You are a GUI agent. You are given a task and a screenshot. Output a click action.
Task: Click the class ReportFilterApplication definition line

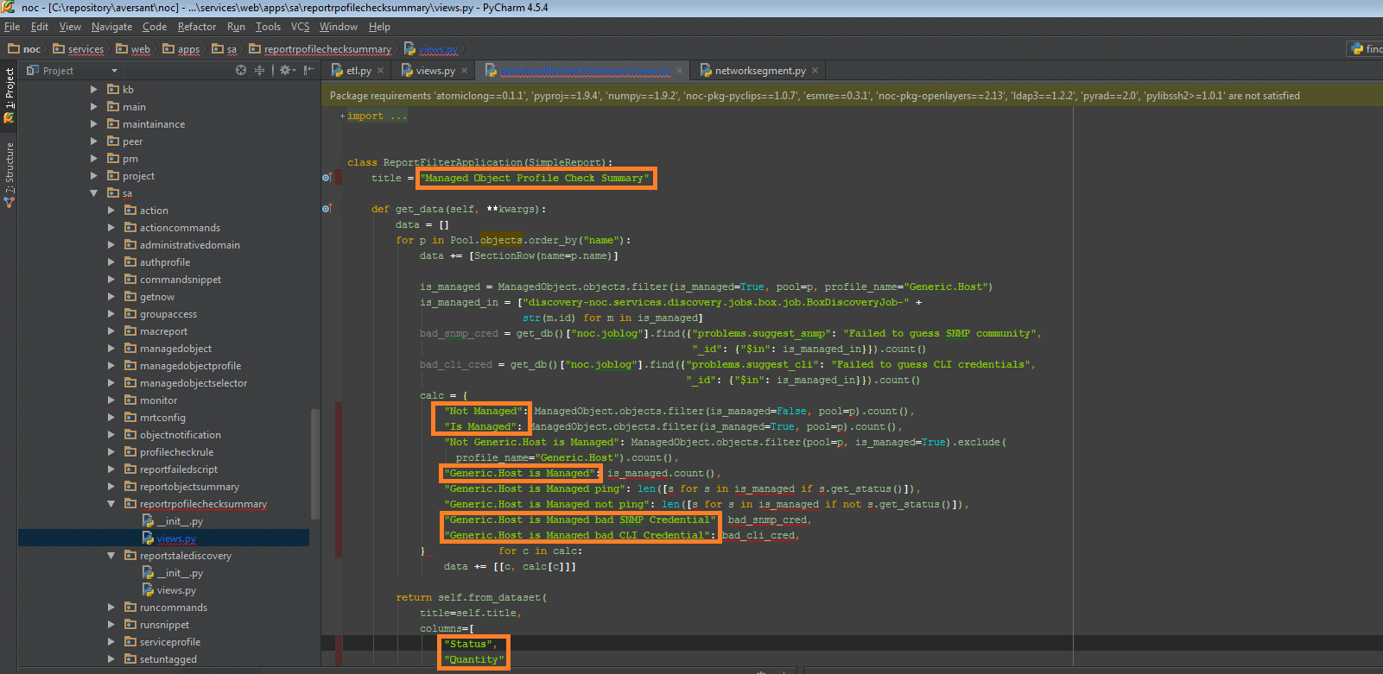480,162
